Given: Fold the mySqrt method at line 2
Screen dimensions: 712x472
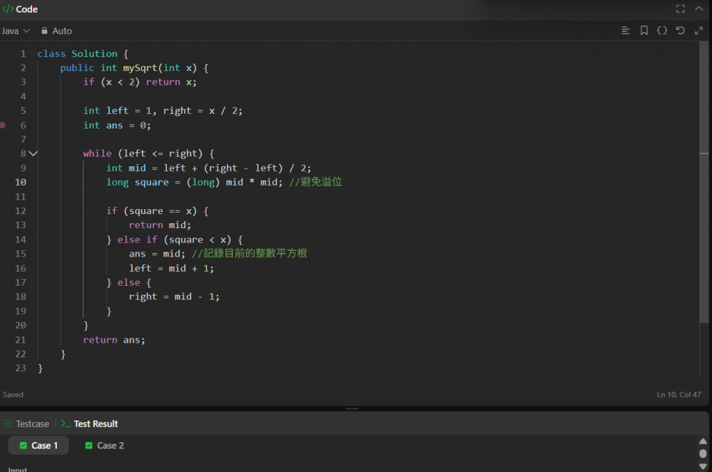Looking at the screenshot, I should pos(33,68).
